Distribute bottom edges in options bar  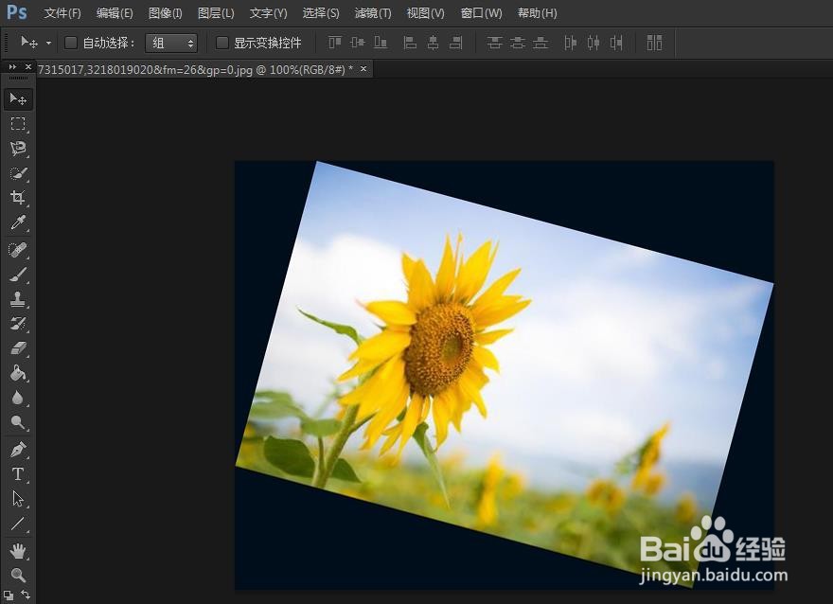coord(541,43)
